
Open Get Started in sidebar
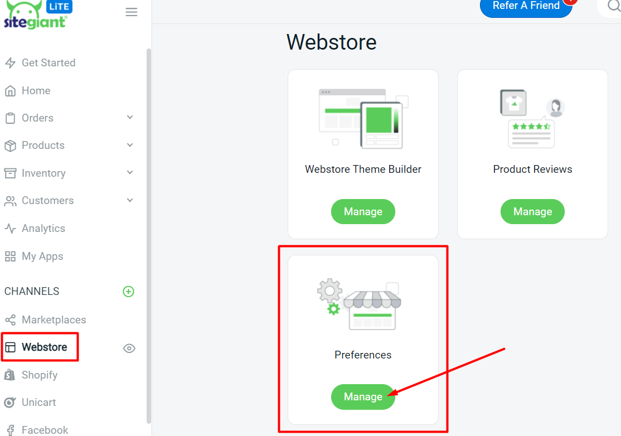[x=48, y=63]
